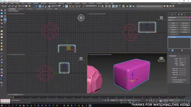Select the Unlink Selection icon
Image resolution: width=191 pixels, height=107 pixels.
point(13,6)
